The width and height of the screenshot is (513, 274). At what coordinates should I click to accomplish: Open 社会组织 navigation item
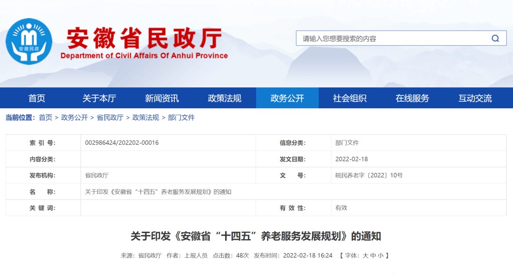(350, 98)
